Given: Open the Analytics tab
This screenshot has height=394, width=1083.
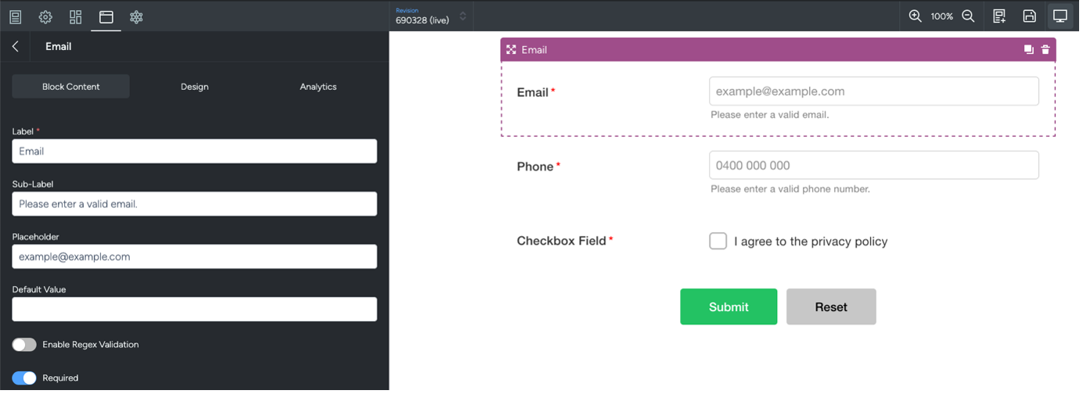Looking at the screenshot, I should 318,87.
